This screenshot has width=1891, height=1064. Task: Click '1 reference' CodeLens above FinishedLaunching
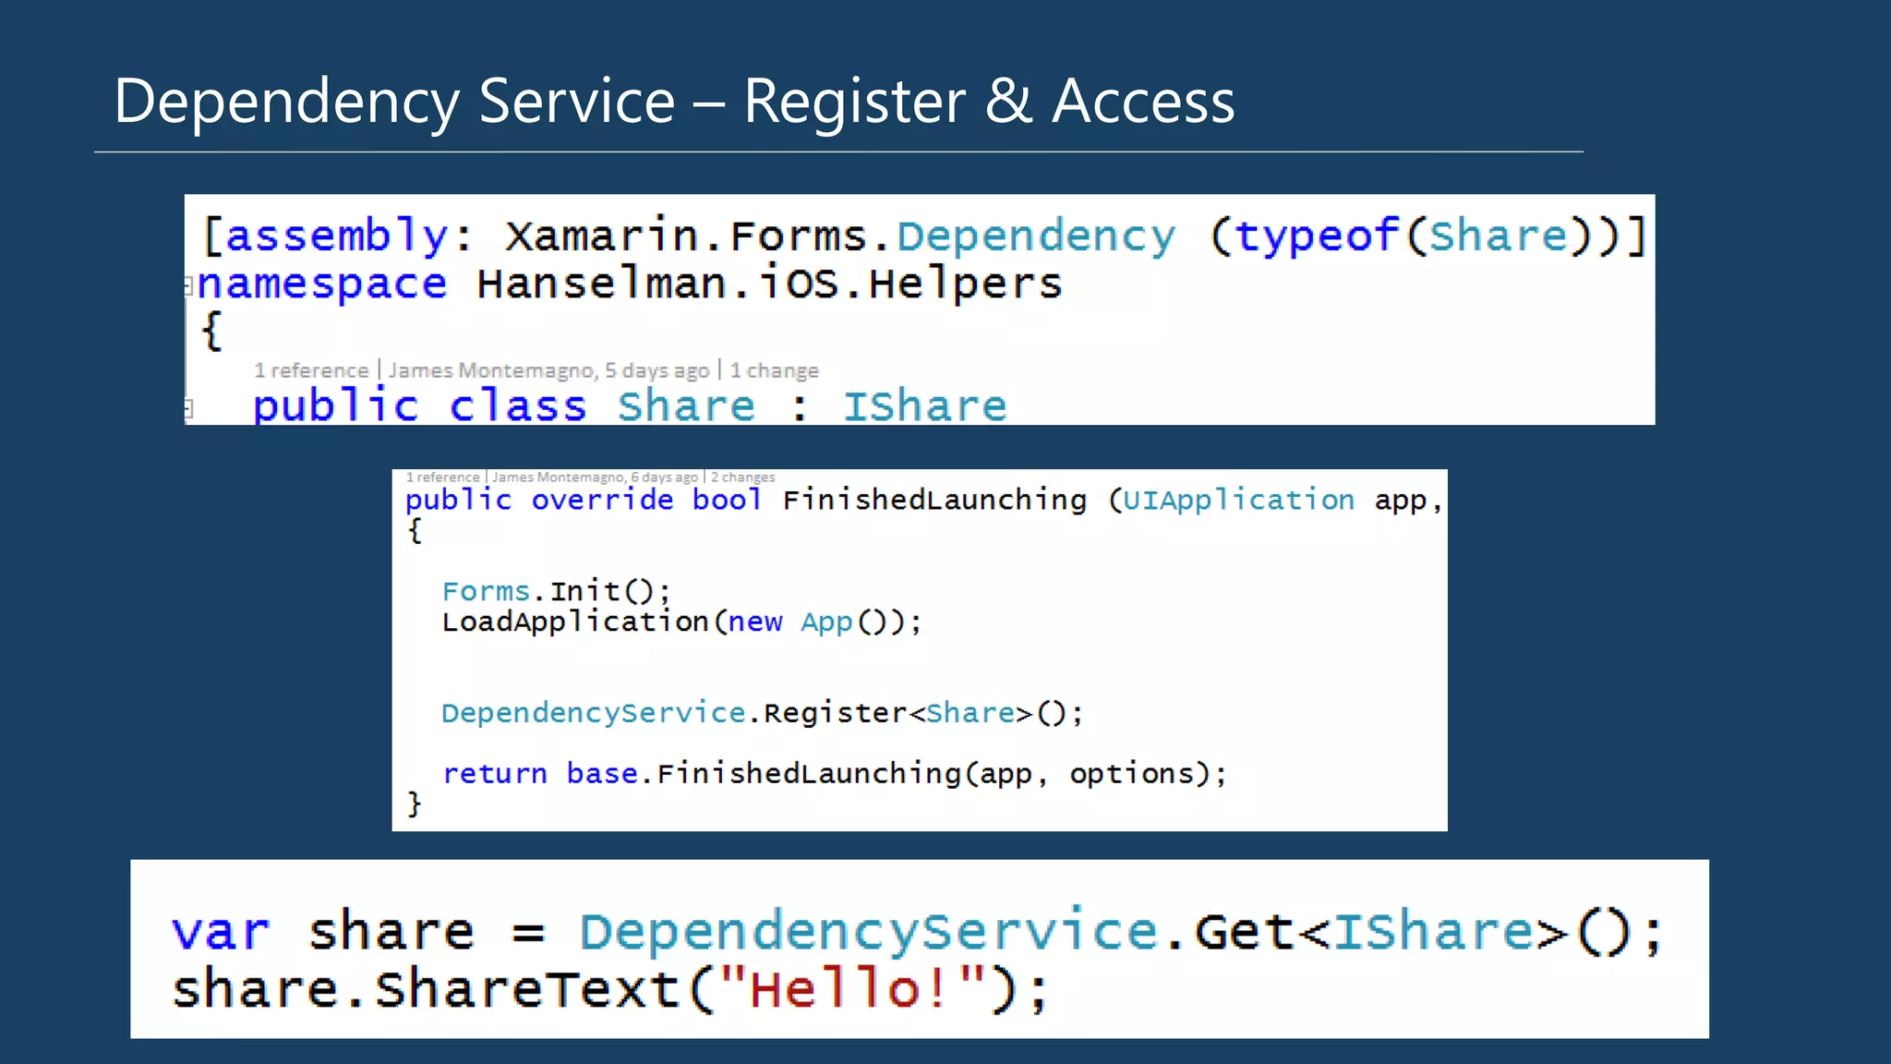pyautogui.click(x=443, y=478)
